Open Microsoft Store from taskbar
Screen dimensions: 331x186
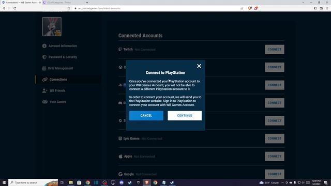(x=79, y=182)
